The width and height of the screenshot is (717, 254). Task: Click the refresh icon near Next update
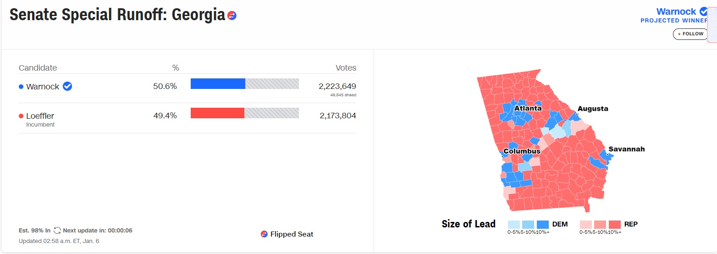57,230
